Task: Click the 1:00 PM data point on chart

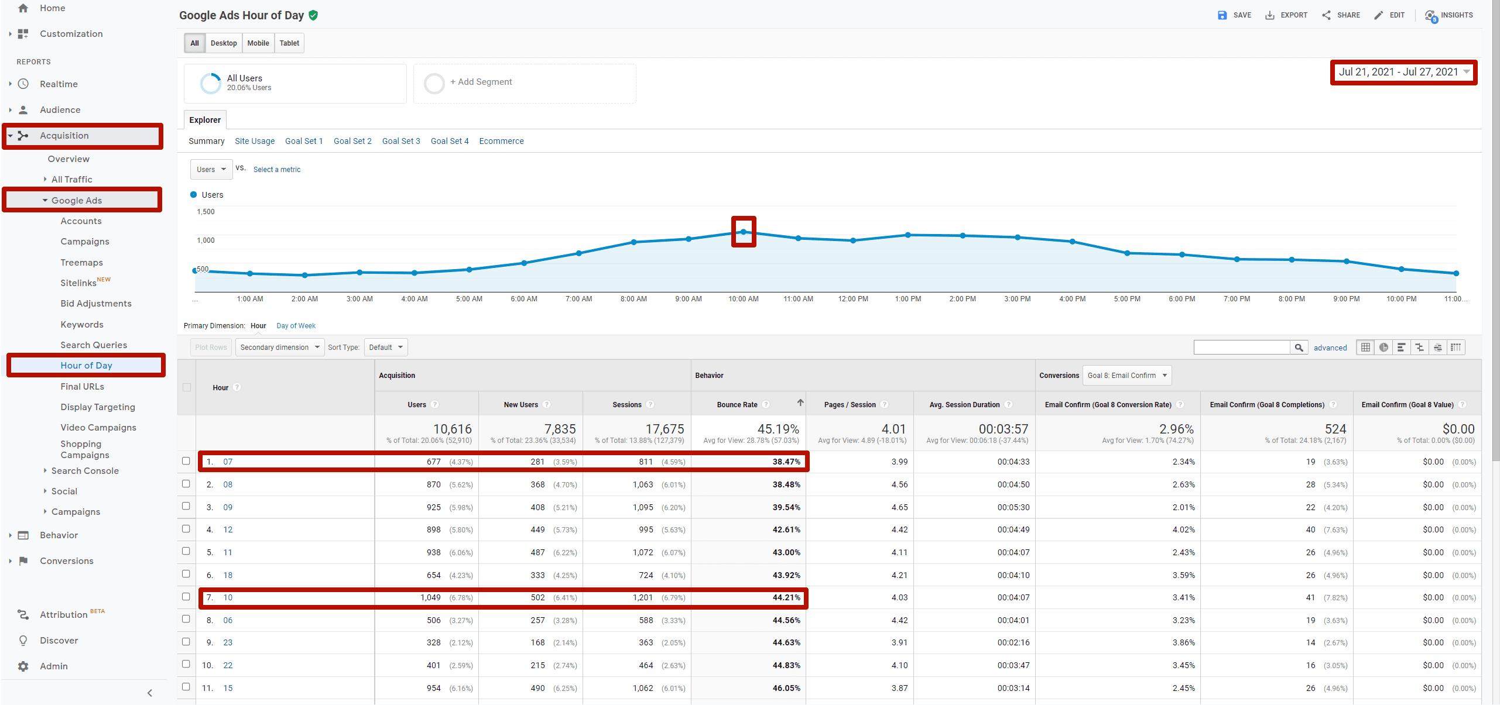Action: pyautogui.click(x=908, y=235)
